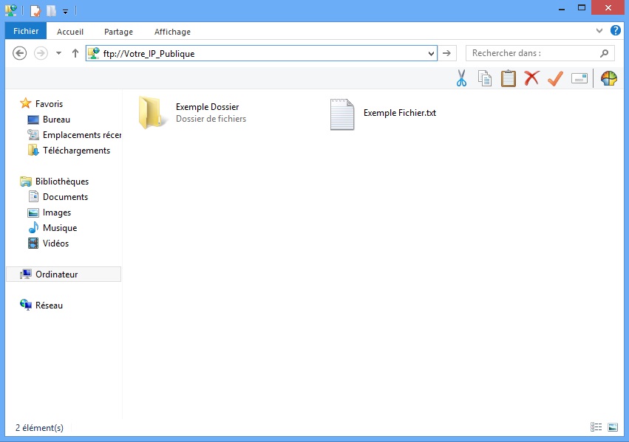This screenshot has width=629, height=442.
Task: Open the recent locations dropdown arrow
Action: [x=58, y=53]
